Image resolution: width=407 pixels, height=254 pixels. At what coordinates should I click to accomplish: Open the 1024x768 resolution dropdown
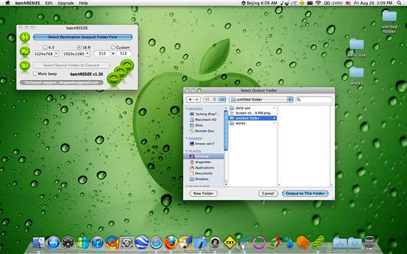coord(45,54)
